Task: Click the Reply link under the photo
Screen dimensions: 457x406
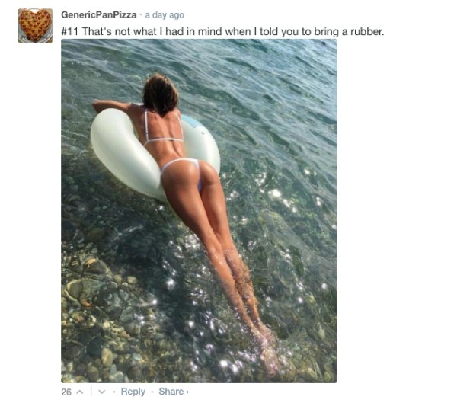Action: click(133, 392)
